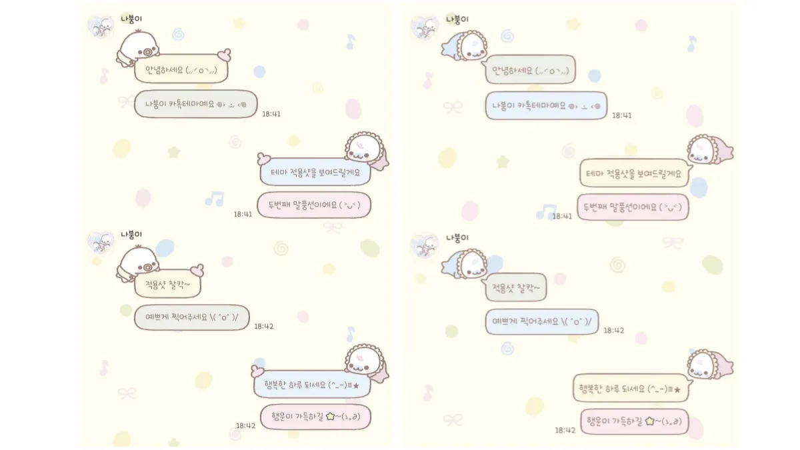Click the 나붕이 sender name above the gray-green 적용샷 찰칵~ bubble

[457, 237]
